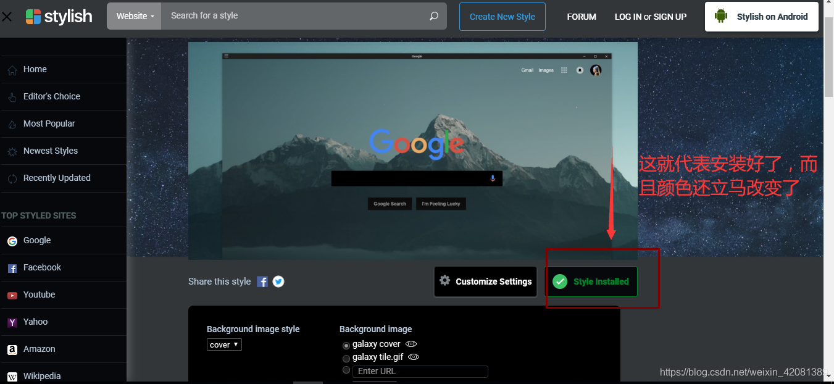Click the Enter URL input field
This screenshot has width=834, height=384.
[x=420, y=371]
